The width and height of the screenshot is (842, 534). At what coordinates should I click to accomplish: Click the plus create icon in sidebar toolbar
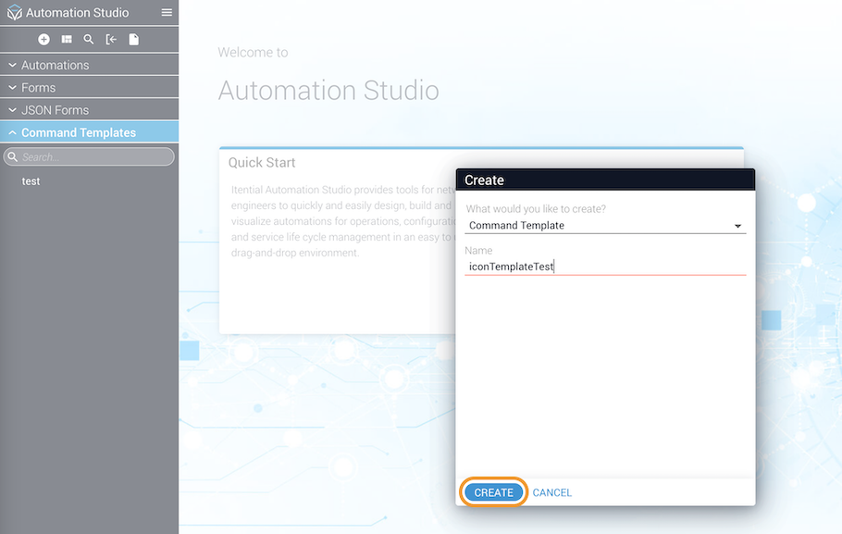(x=44, y=39)
